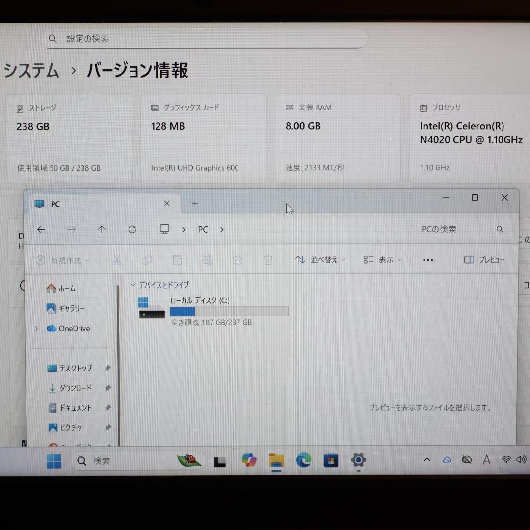Open the 並べ替え sort dropdown
This screenshot has height=530, width=530.
(319, 260)
